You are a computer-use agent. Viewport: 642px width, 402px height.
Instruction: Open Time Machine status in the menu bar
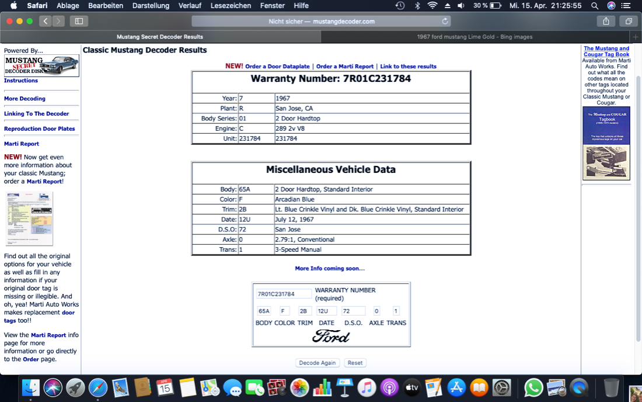400,6
